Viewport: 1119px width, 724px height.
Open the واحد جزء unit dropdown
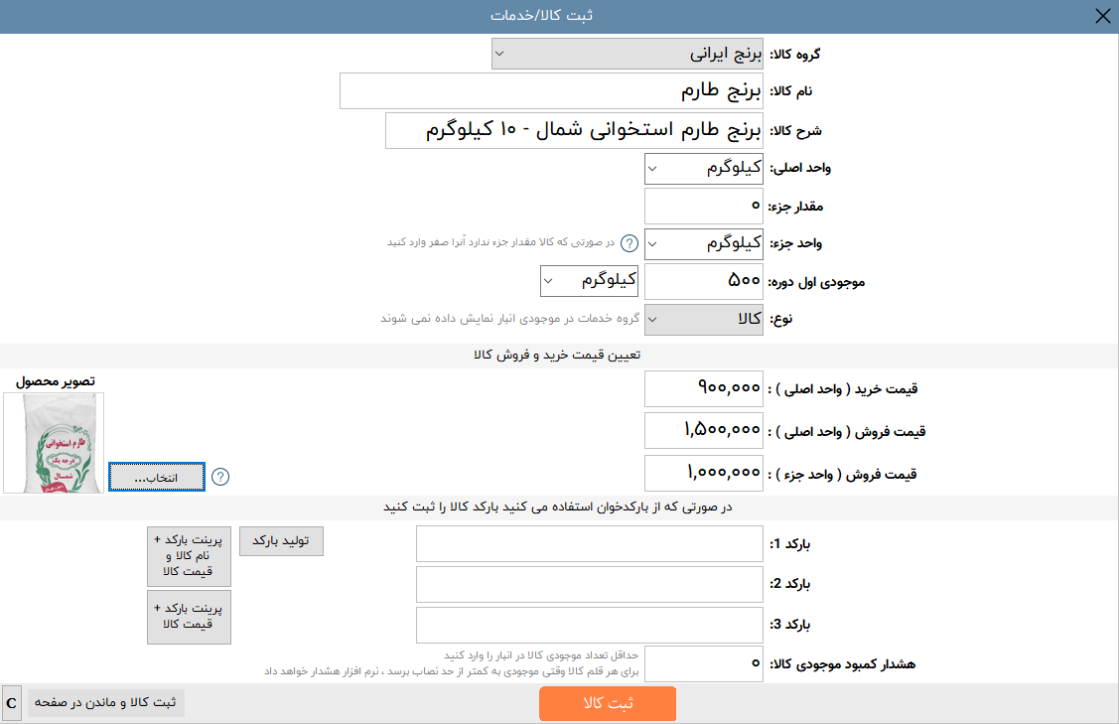(x=704, y=243)
